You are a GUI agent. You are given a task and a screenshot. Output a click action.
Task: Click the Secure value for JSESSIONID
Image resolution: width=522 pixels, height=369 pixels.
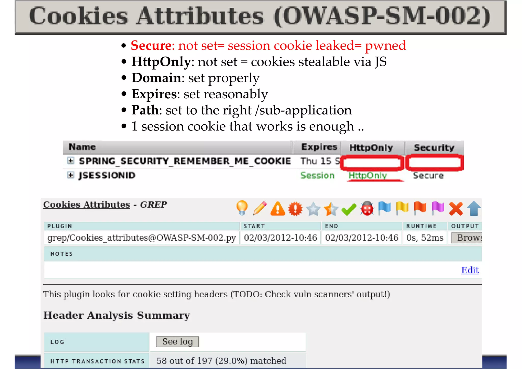[x=428, y=176]
